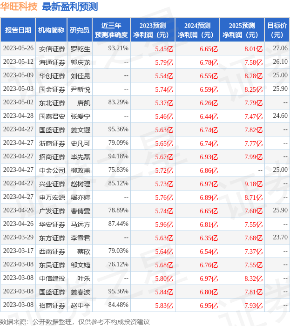The height and width of the screenshot is (326, 290).
Task: Select the 目标价 column header
Action: [x=277, y=30]
